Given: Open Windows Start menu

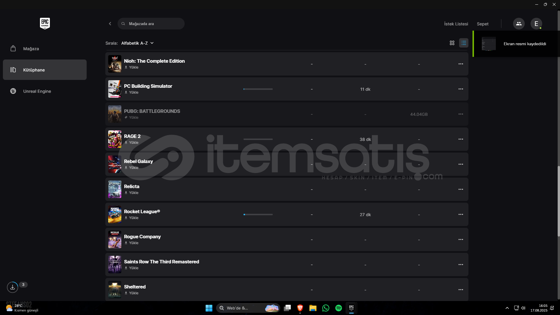Looking at the screenshot, I should [x=209, y=308].
